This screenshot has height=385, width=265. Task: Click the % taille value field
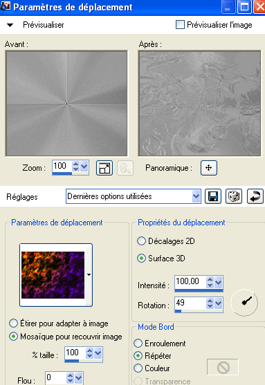(75, 353)
